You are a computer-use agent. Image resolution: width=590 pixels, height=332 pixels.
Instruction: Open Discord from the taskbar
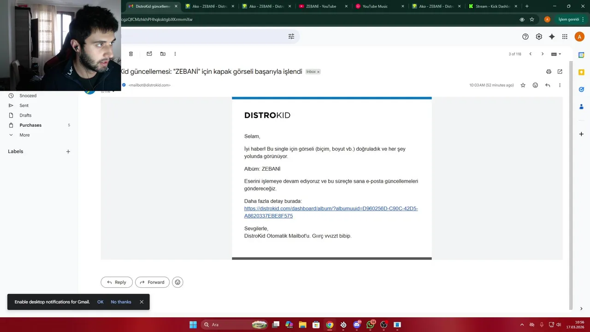tap(357, 325)
